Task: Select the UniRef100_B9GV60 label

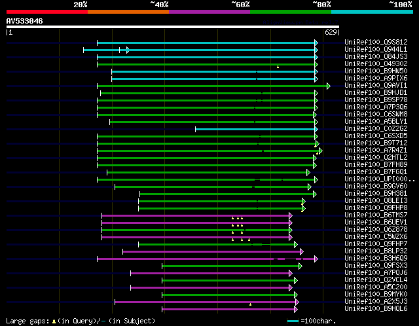Action: 376,187
